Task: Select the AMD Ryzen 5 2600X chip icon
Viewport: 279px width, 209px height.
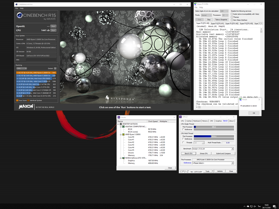Action: coord(123,135)
